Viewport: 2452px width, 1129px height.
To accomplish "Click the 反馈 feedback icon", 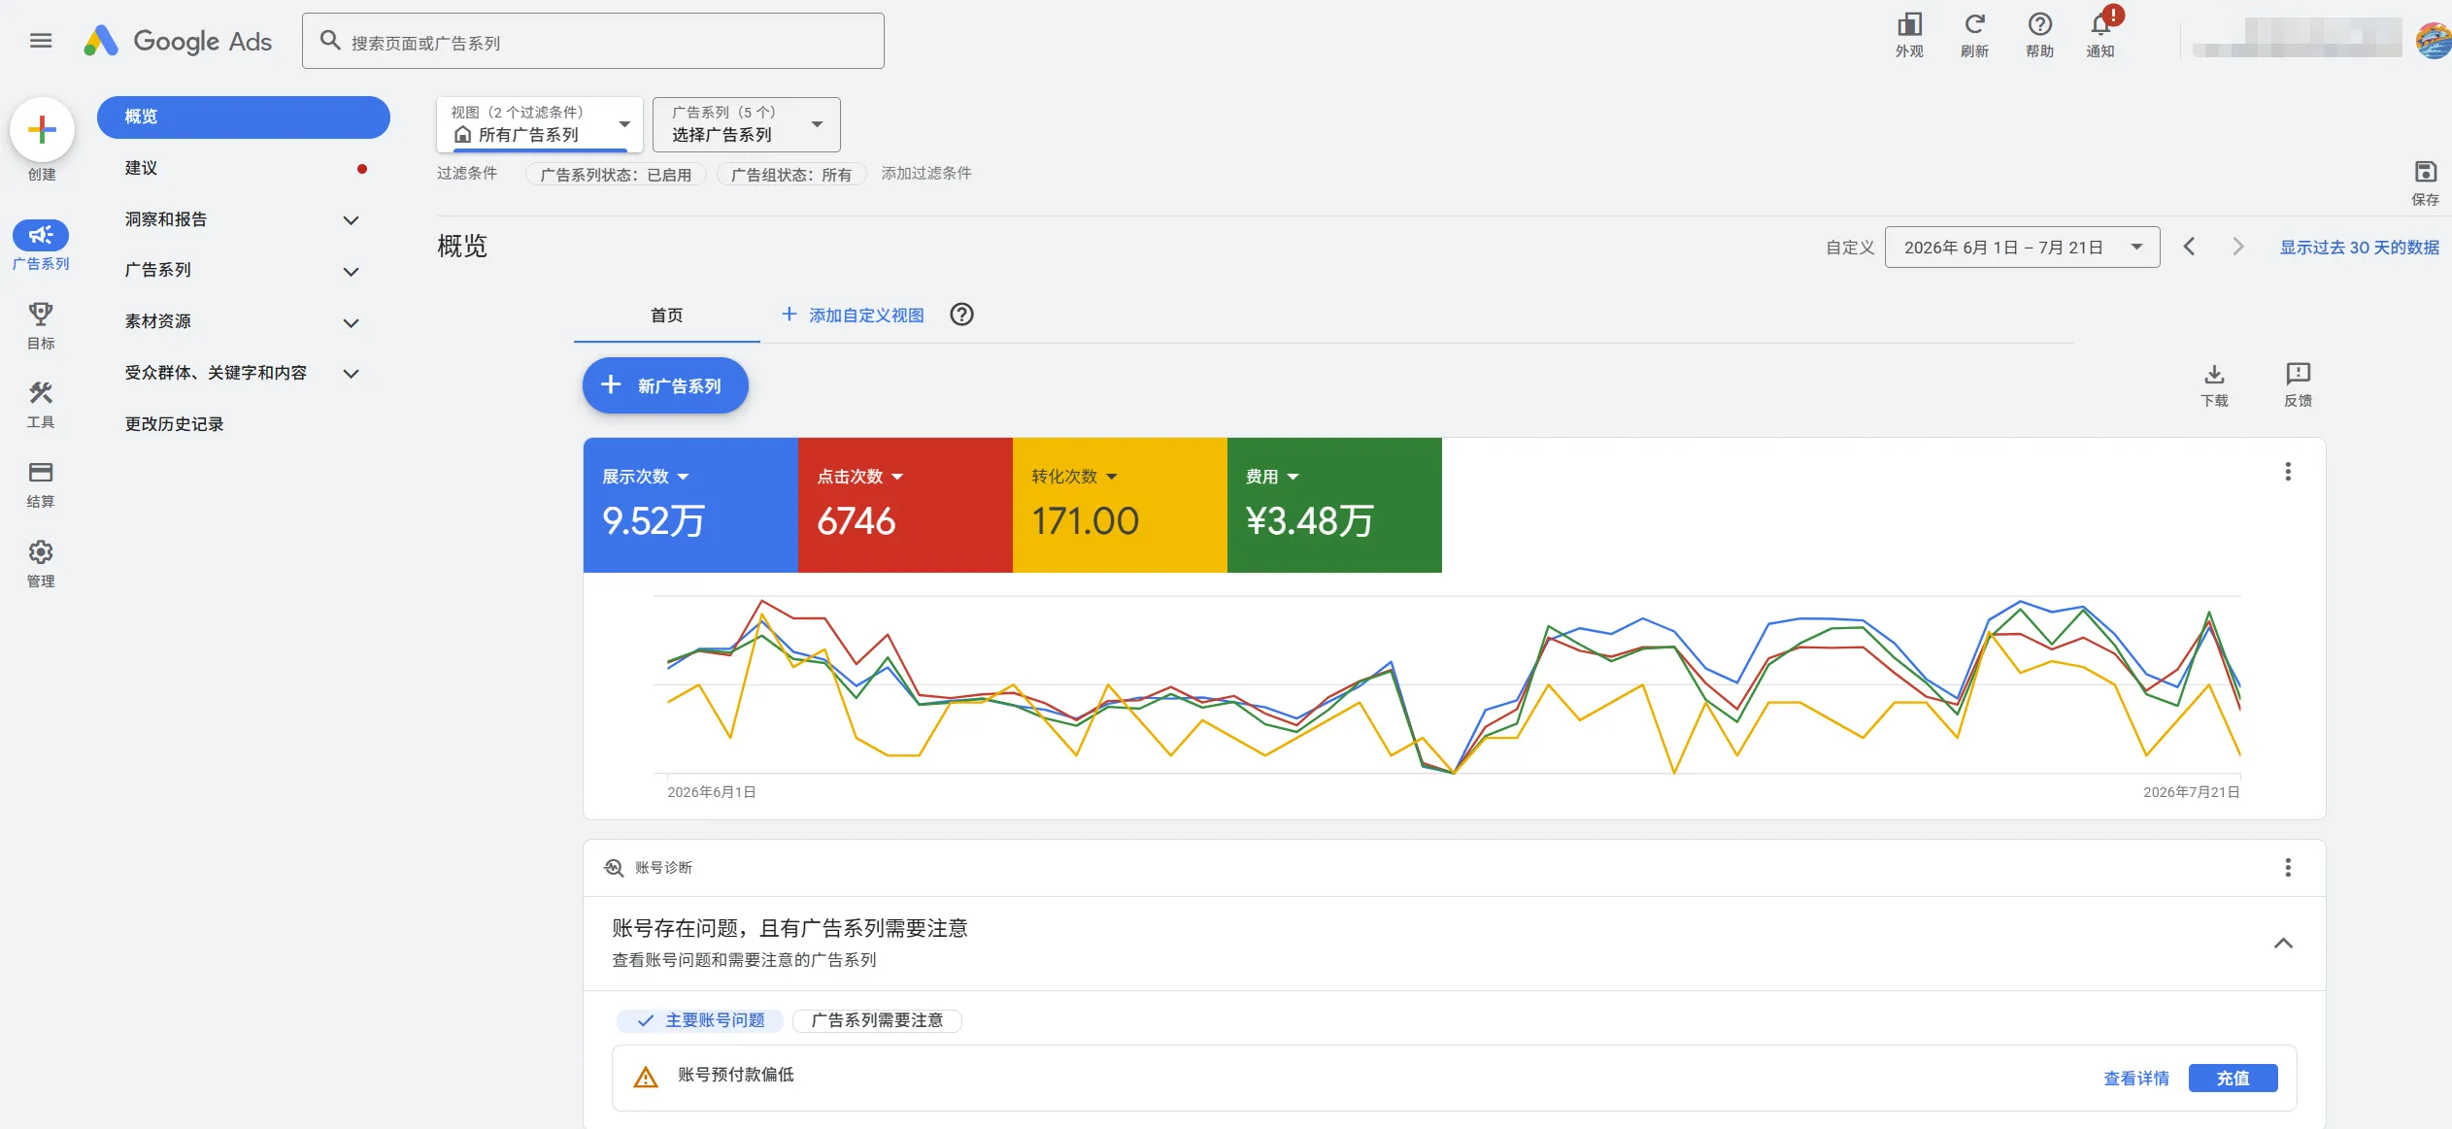I will pyautogui.click(x=2298, y=375).
